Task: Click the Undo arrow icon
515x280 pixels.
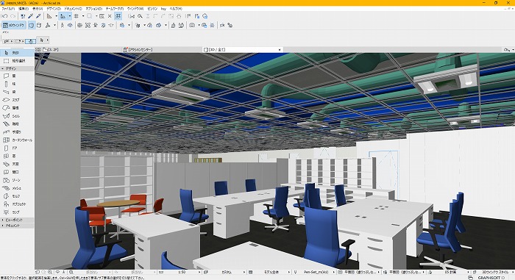Action: [5, 16]
